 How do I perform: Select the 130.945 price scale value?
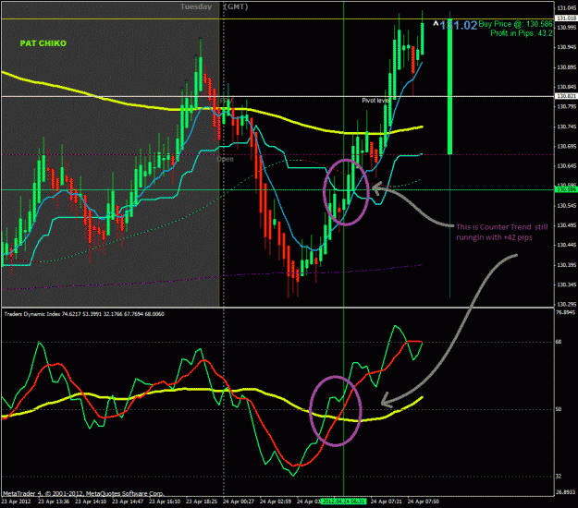567,47
